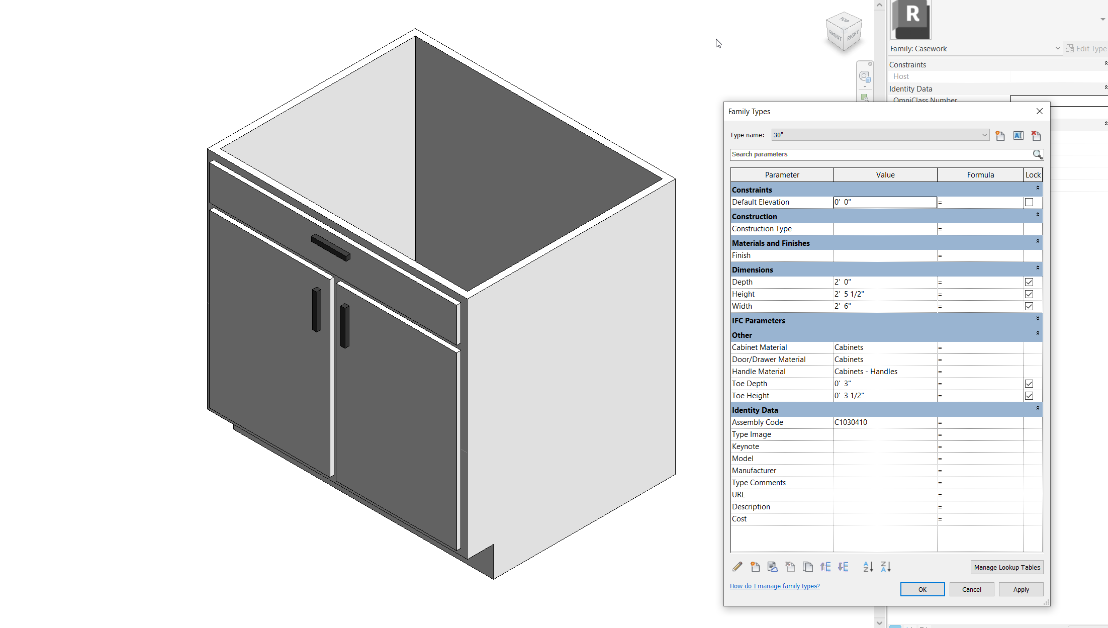Select the Edit Parameter pencil icon
Screen dimensions: 1108x628
[737, 567]
